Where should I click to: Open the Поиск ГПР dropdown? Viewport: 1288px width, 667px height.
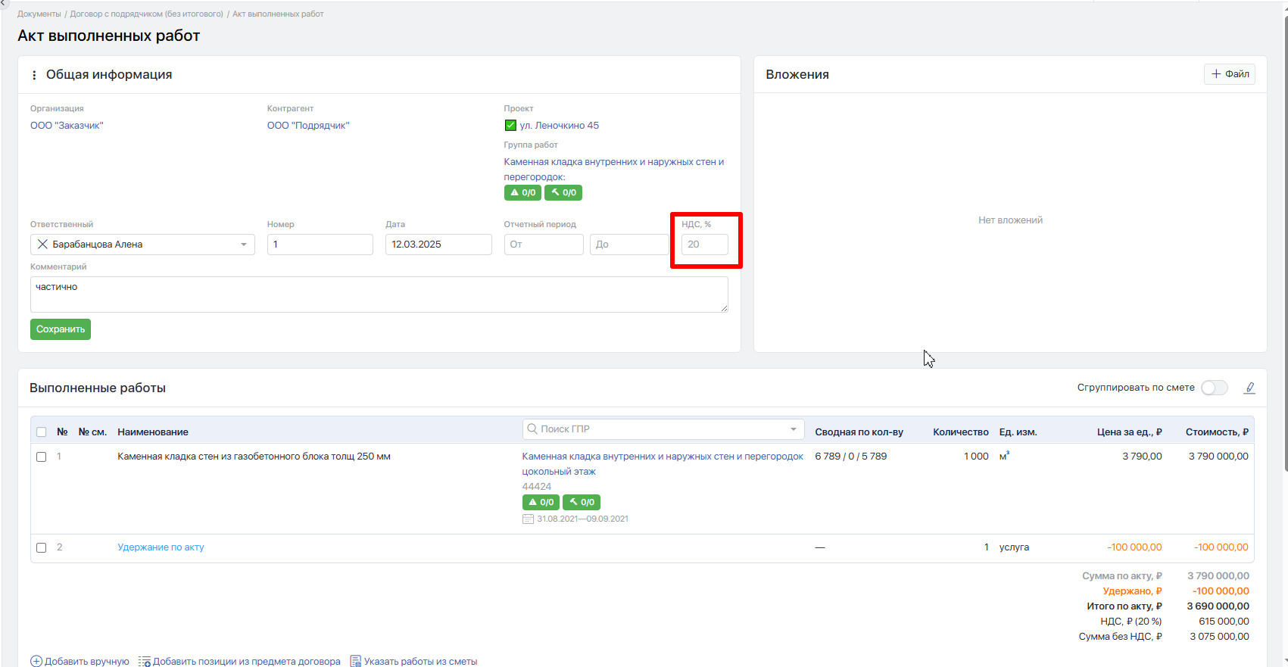pyautogui.click(x=793, y=429)
